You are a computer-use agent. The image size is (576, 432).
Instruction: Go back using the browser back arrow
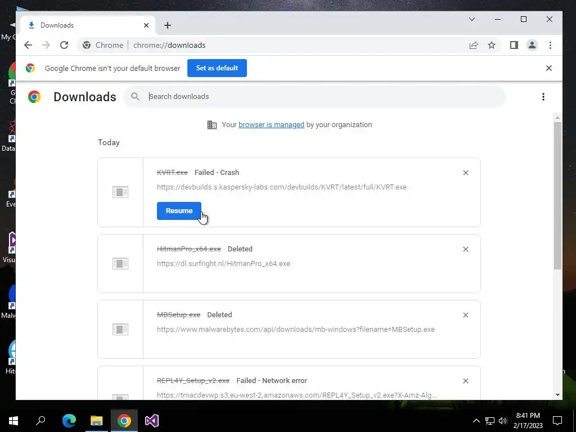click(28, 45)
